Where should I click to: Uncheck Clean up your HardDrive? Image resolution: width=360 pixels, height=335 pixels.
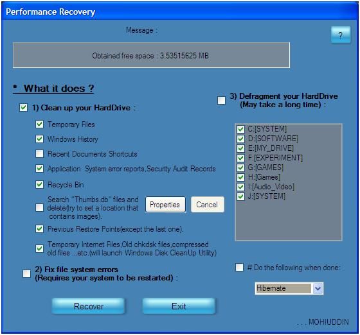(x=23, y=107)
